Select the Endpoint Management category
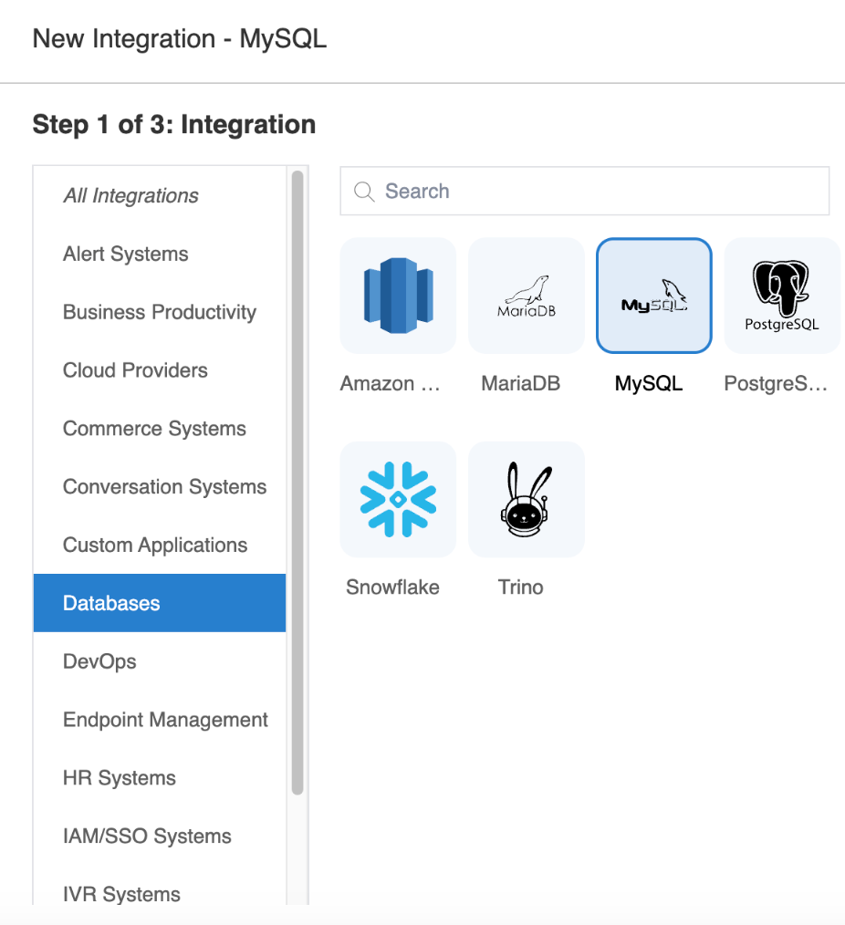 click(x=160, y=720)
